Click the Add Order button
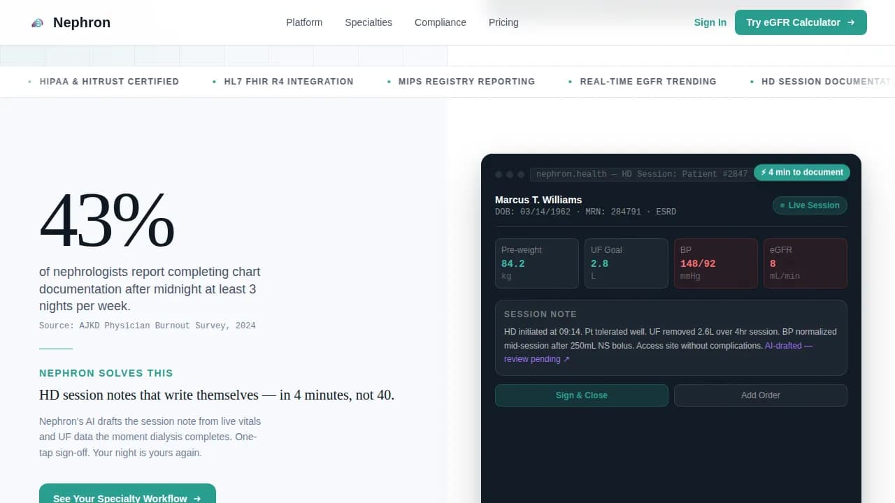Viewport: 895px width, 503px height. coord(761,395)
